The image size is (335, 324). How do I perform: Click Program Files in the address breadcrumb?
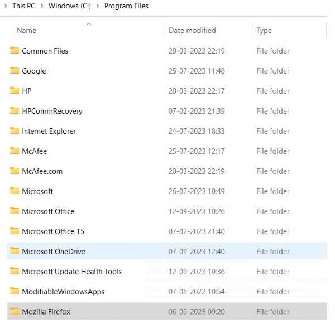tap(126, 6)
